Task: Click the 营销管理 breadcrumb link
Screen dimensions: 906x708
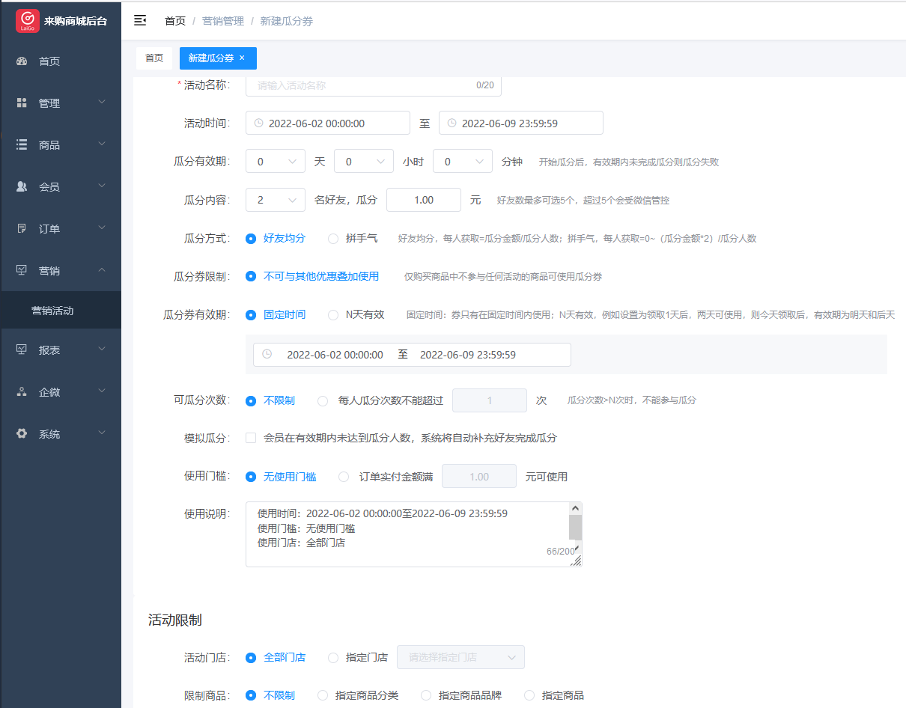Action: point(223,21)
